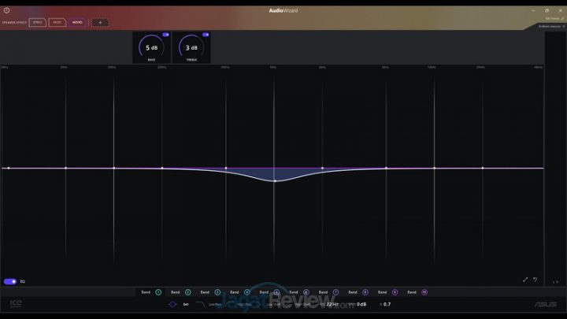Screen dimensions: 567x319
Task: Select the Music speaker effect tab
Action: coord(57,22)
